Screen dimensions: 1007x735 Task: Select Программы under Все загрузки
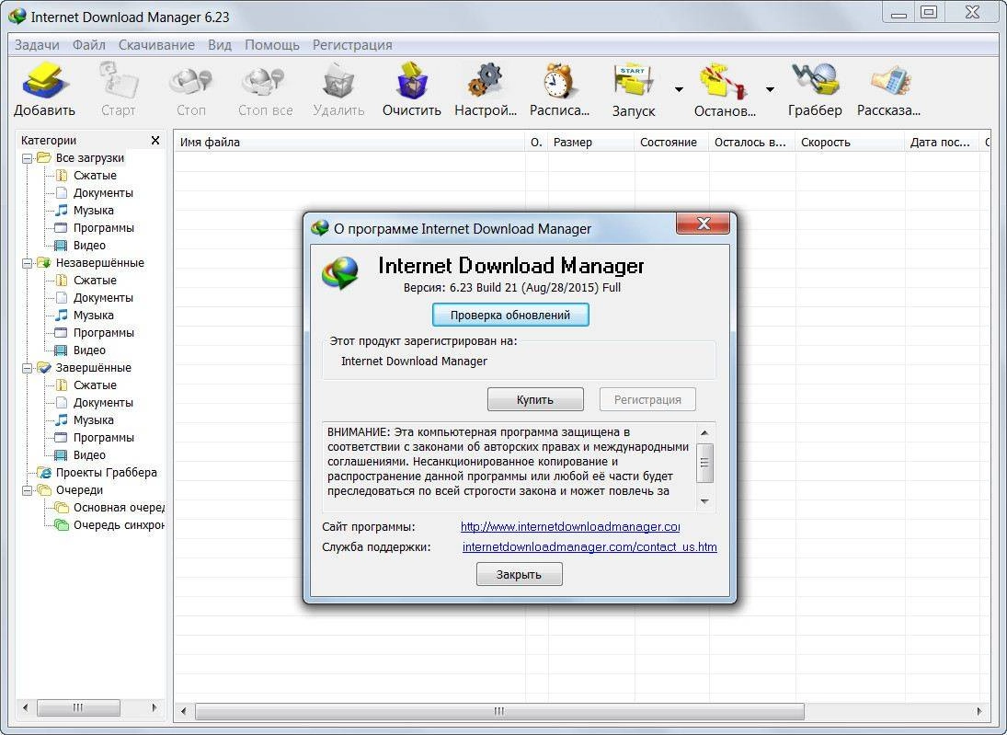(x=103, y=227)
